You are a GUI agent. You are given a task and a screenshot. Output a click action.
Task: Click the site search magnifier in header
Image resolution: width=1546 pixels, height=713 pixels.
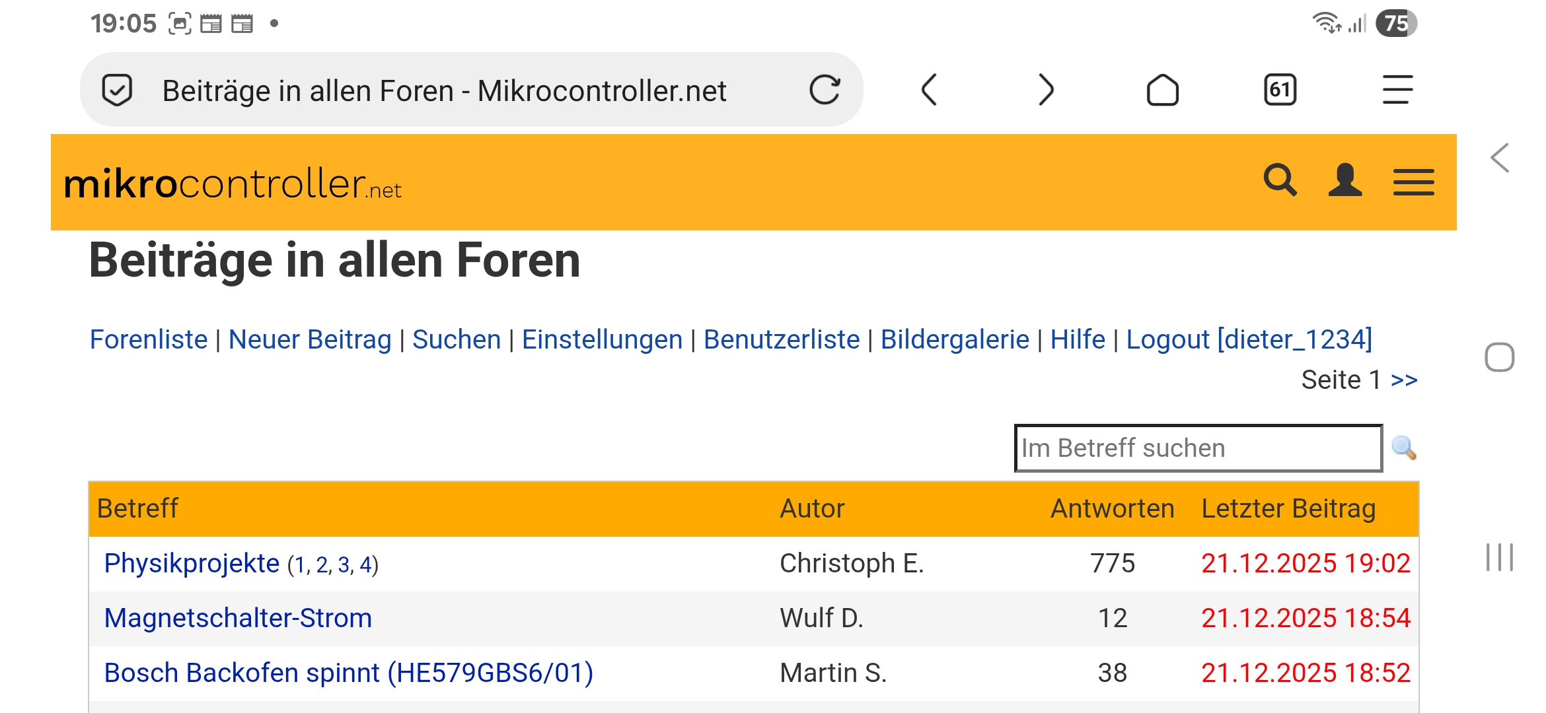point(1280,180)
